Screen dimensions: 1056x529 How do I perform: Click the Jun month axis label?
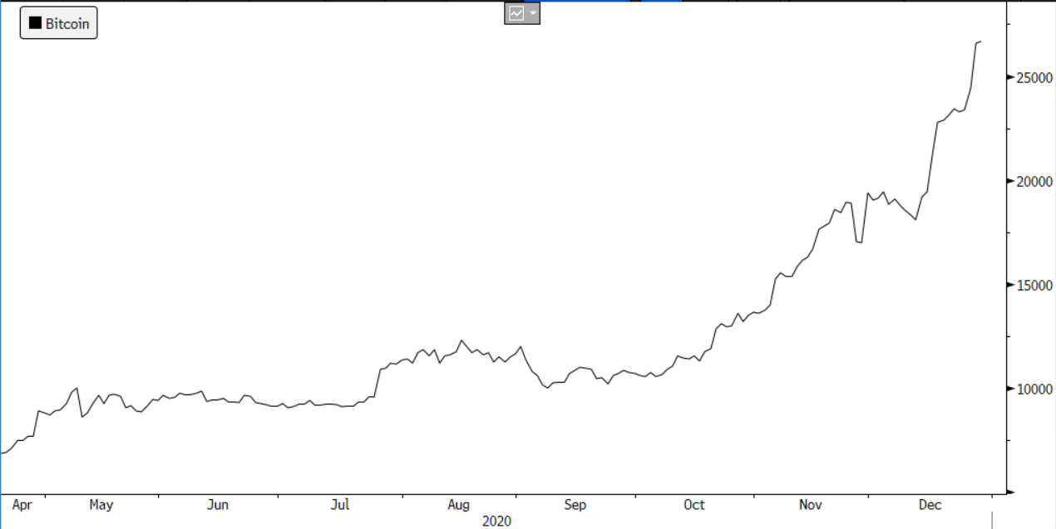[x=218, y=505]
